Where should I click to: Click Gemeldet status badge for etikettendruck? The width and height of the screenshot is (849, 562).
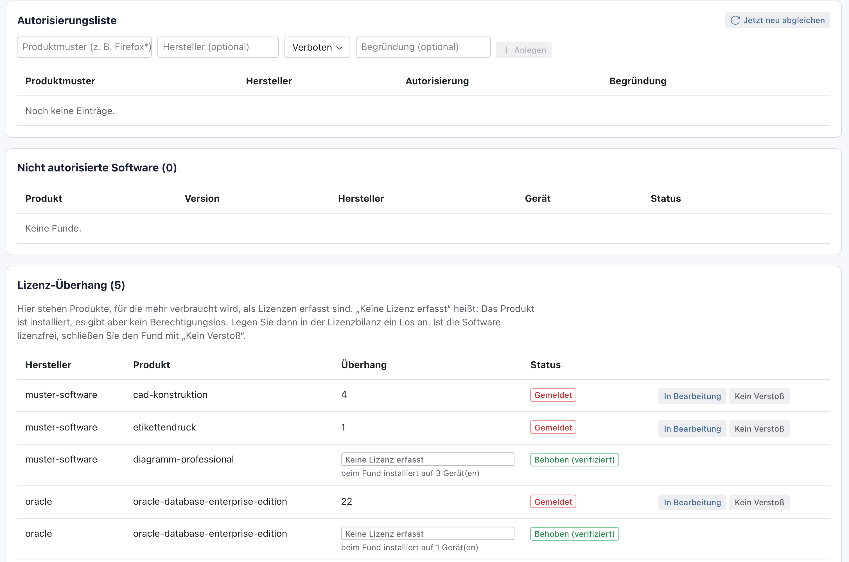click(x=553, y=428)
